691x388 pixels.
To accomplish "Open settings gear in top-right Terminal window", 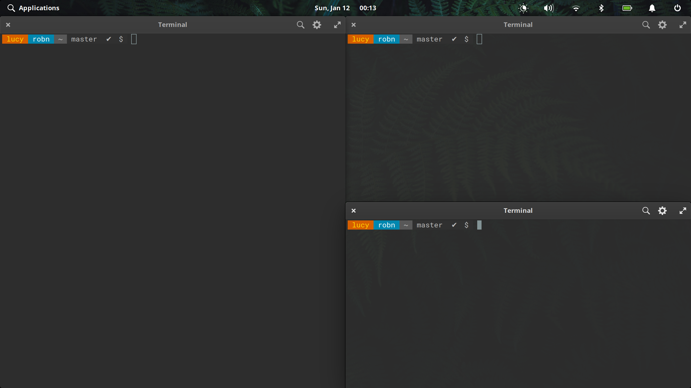I will pyautogui.click(x=662, y=25).
